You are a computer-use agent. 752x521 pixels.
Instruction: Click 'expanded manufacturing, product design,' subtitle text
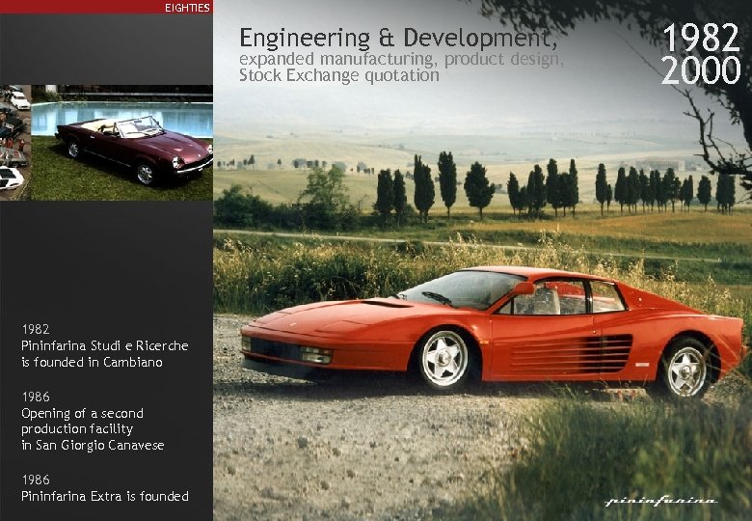click(x=401, y=59)
